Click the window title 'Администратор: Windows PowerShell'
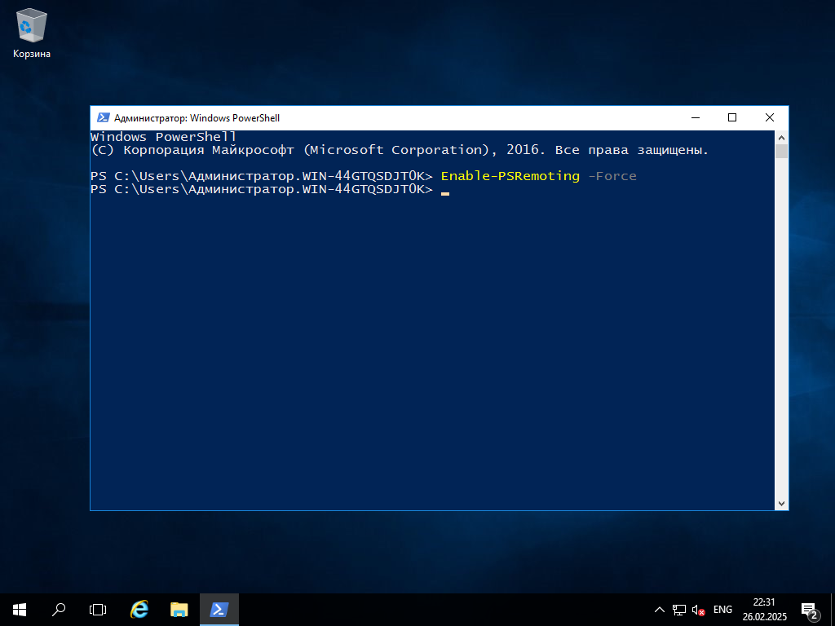The height and width of the screenshot is (626, 835). pyautogui.click(x=197, y=118)
